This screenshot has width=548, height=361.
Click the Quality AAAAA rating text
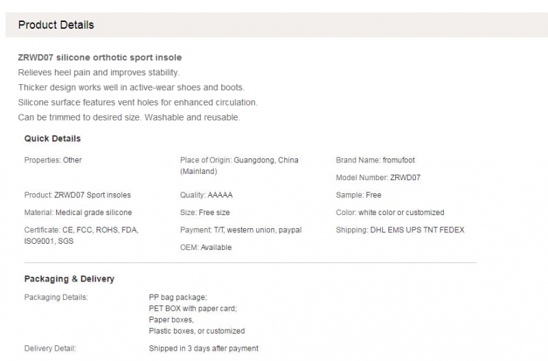(x=206, y=195)
